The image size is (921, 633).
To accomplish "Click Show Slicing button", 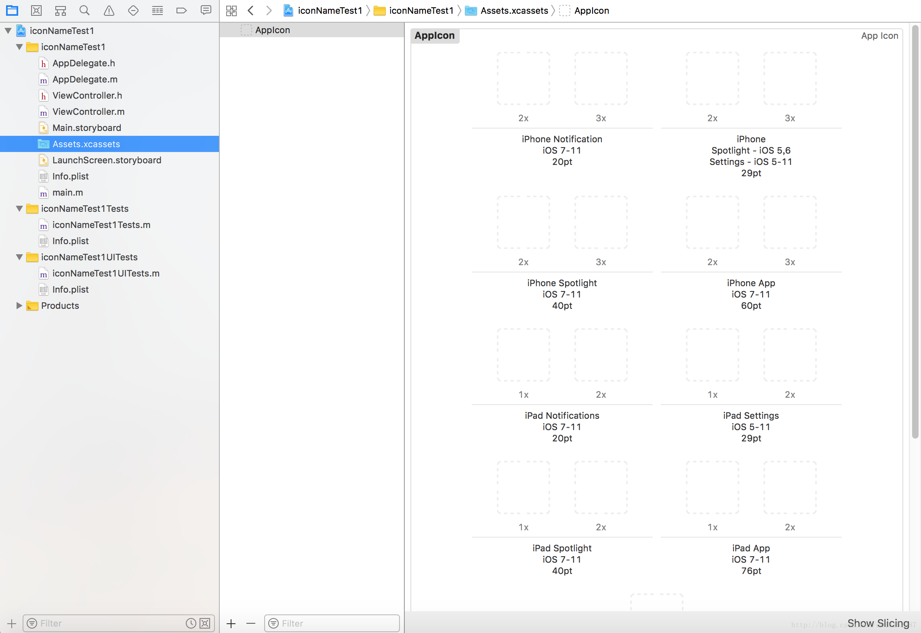I will [878, 623].
